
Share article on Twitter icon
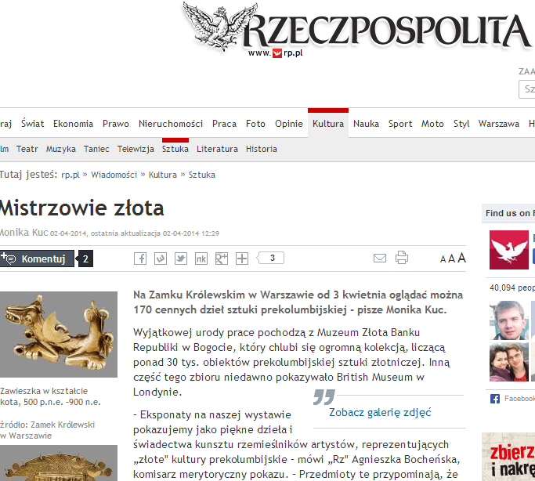181,259
